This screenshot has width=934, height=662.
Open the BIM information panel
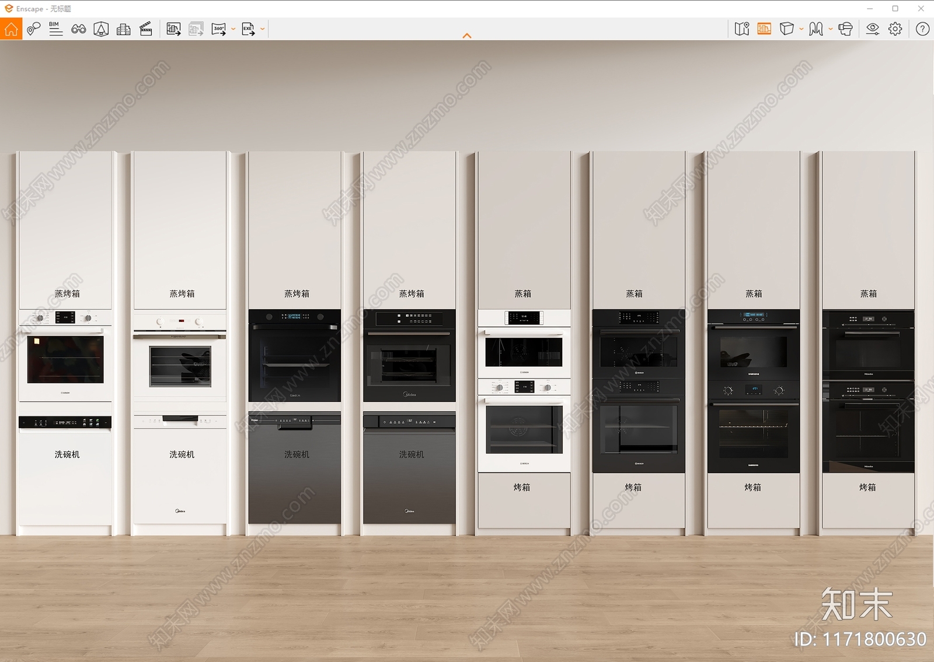point(55,29)
